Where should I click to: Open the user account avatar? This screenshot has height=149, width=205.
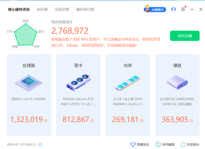(x=174, y=9)
